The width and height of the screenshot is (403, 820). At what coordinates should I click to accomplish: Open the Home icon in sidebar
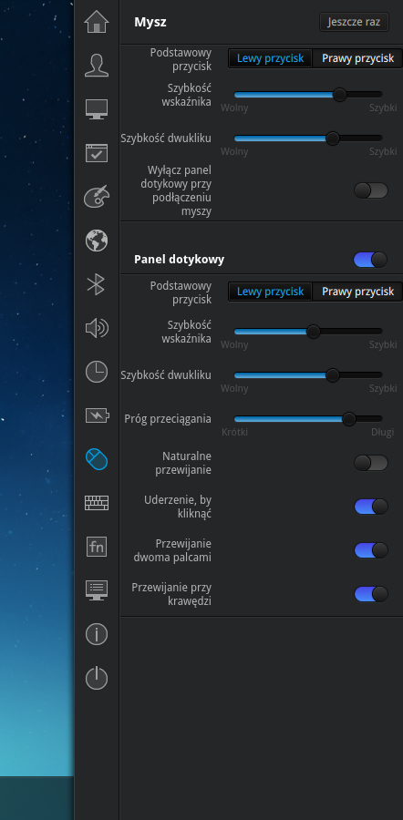pos(97,22)
